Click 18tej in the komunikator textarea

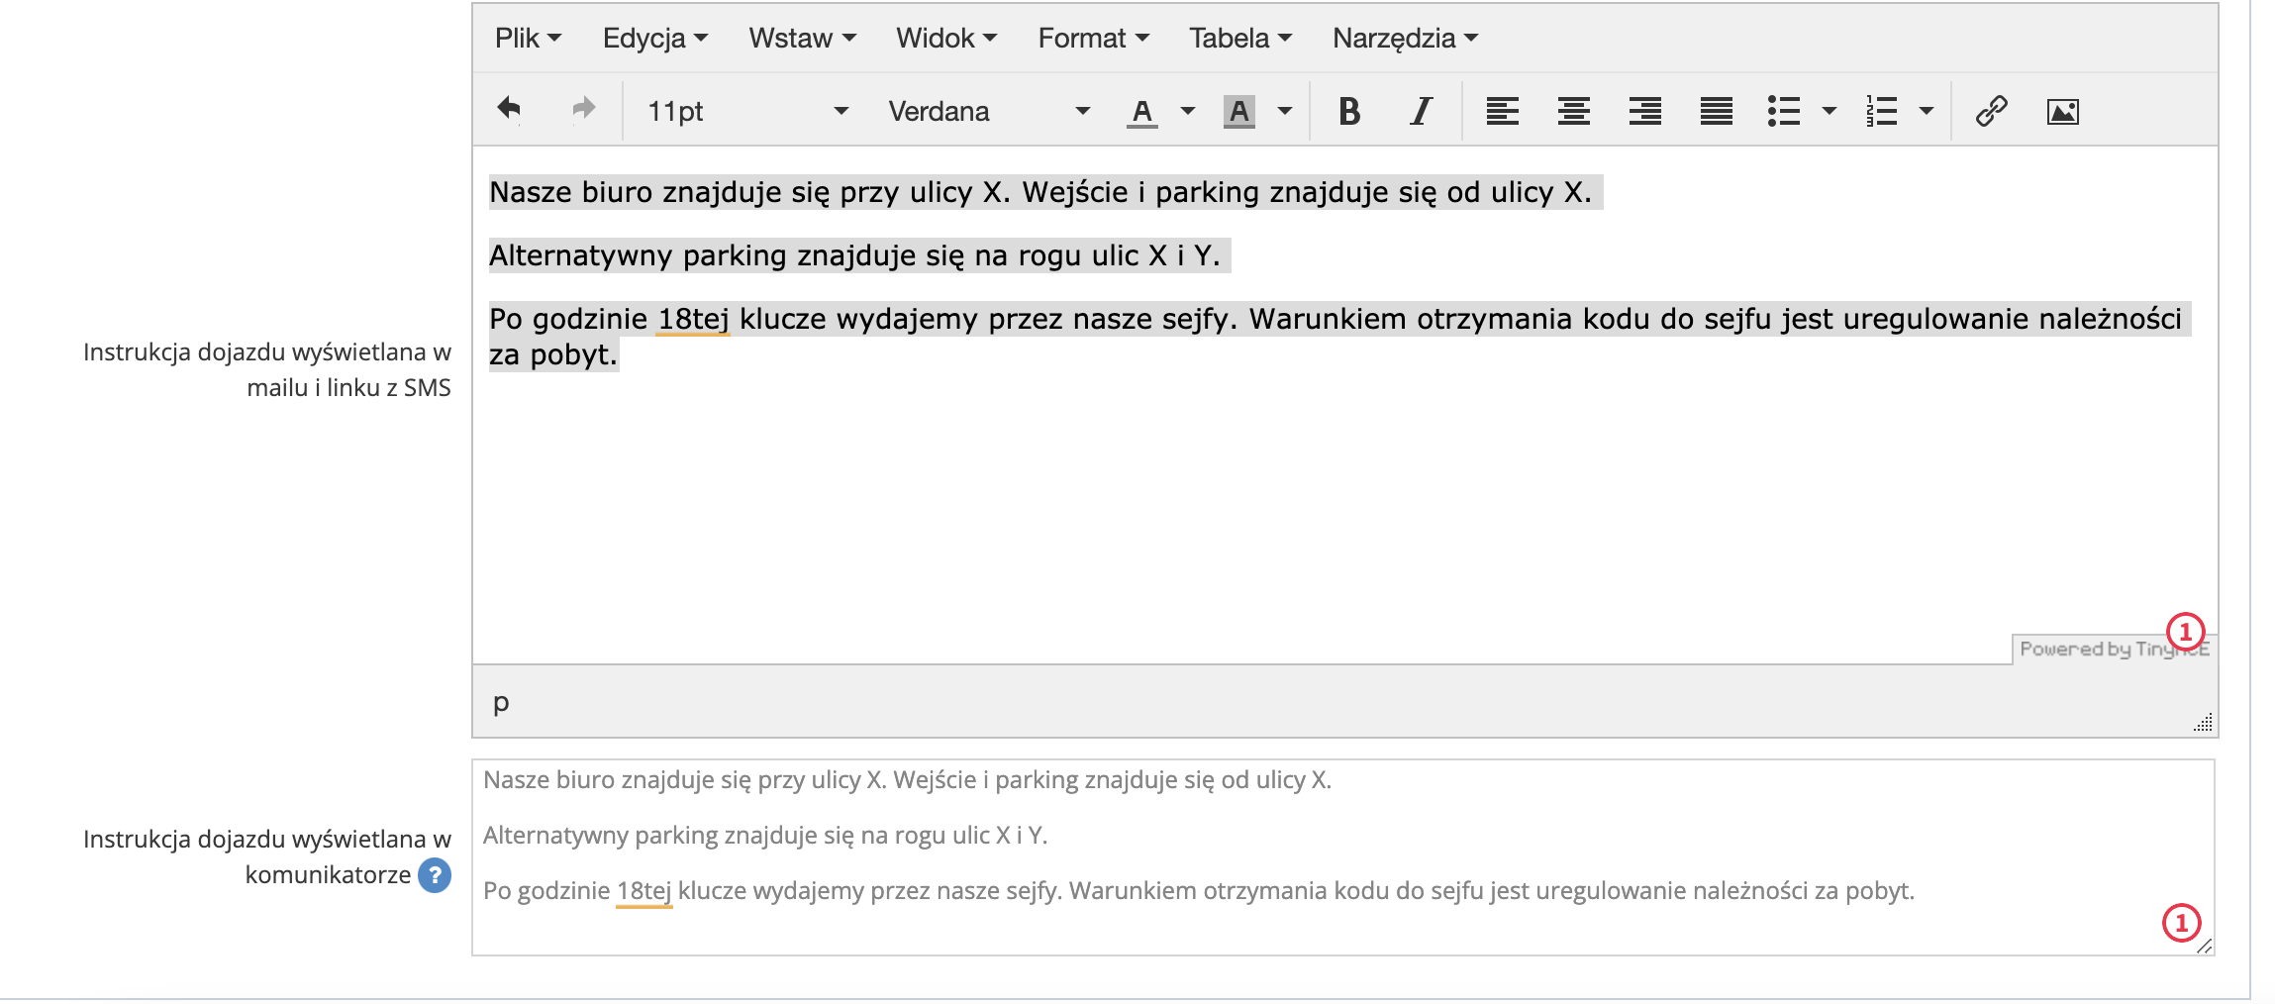pyautogui.click(x=643, y=891)
